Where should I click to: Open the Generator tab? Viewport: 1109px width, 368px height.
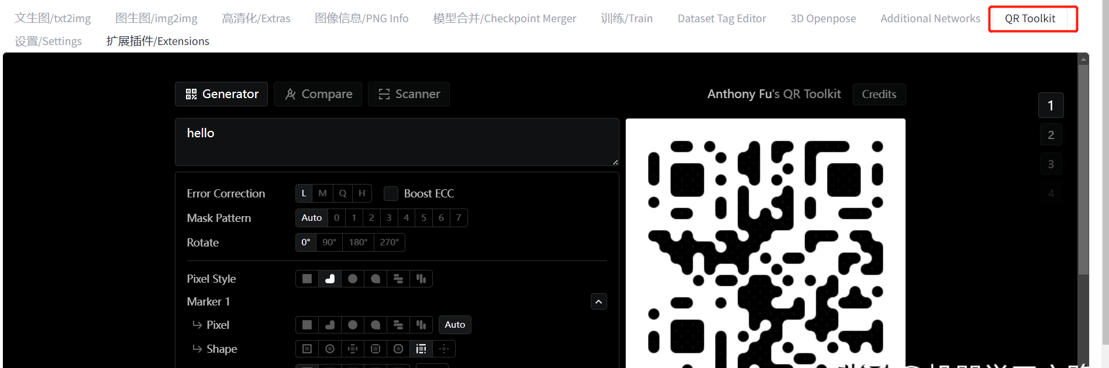pos(222,94)
